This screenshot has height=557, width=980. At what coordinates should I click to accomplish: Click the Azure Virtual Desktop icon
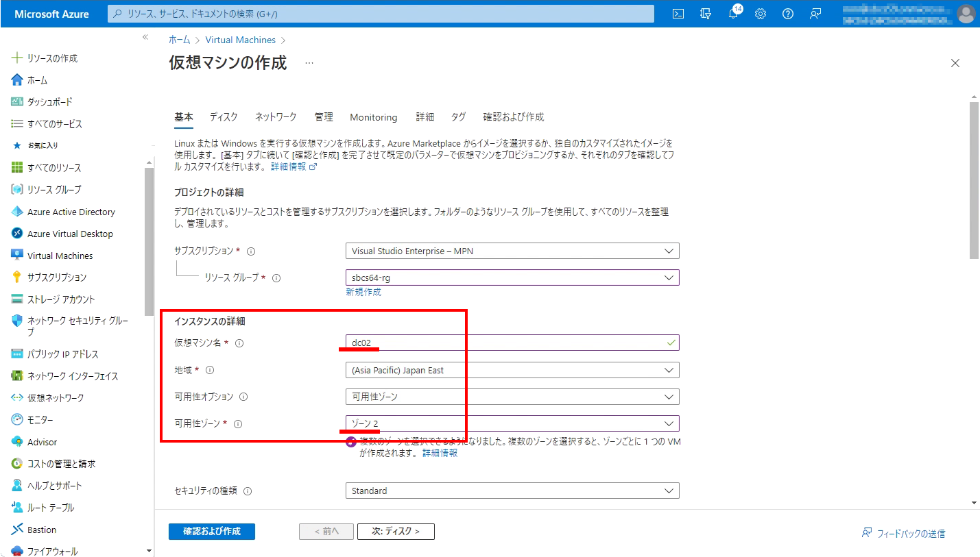point(17,234)
